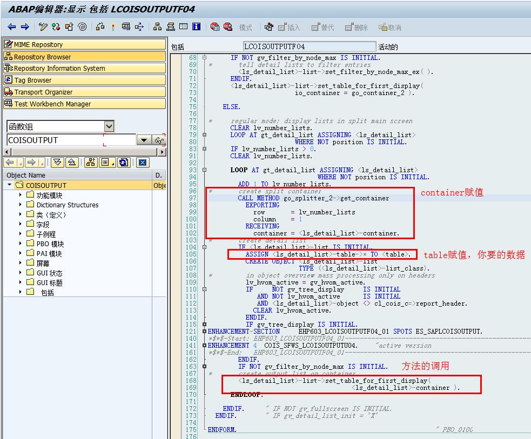
Task: Refresh the object list
Action: tap(124, 163)
